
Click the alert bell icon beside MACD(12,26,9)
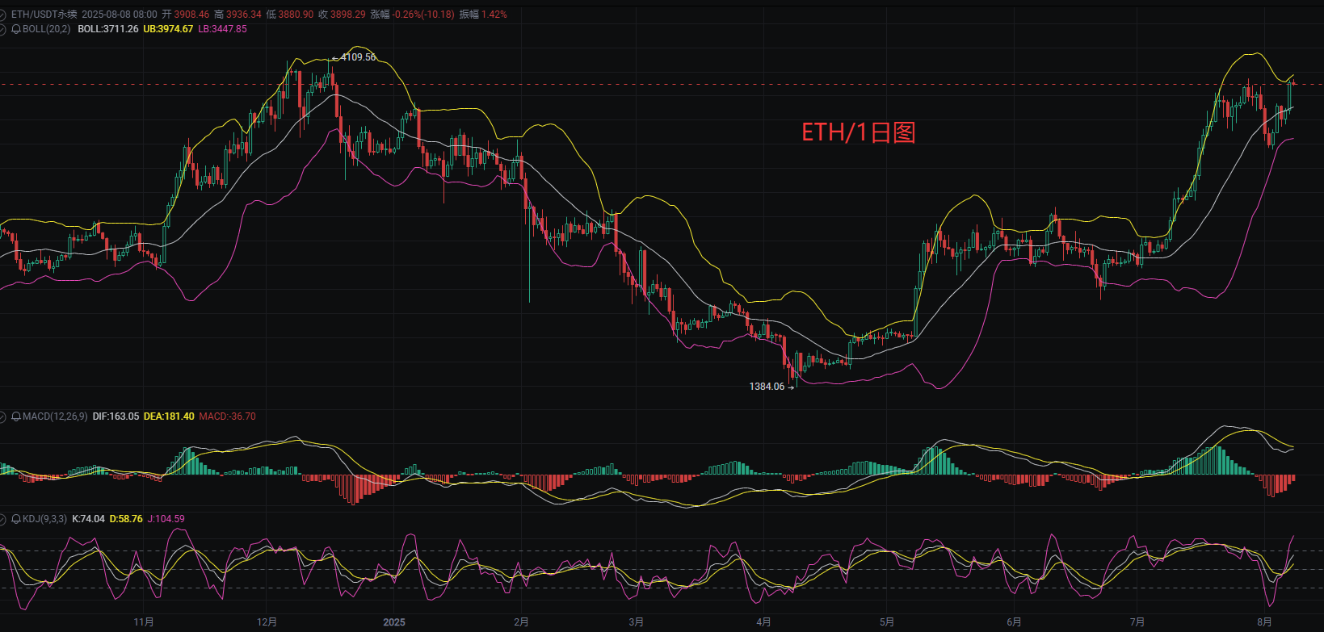tap(16, 416)
